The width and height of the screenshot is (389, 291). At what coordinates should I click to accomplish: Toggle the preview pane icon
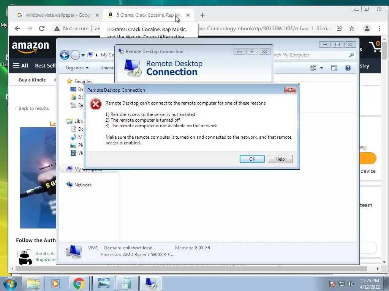point(334,68)
